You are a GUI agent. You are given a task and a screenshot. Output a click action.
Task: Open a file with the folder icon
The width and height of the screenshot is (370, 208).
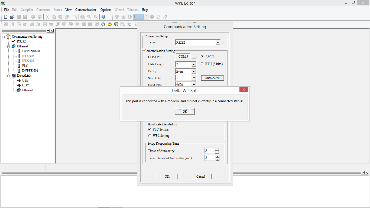12,17
